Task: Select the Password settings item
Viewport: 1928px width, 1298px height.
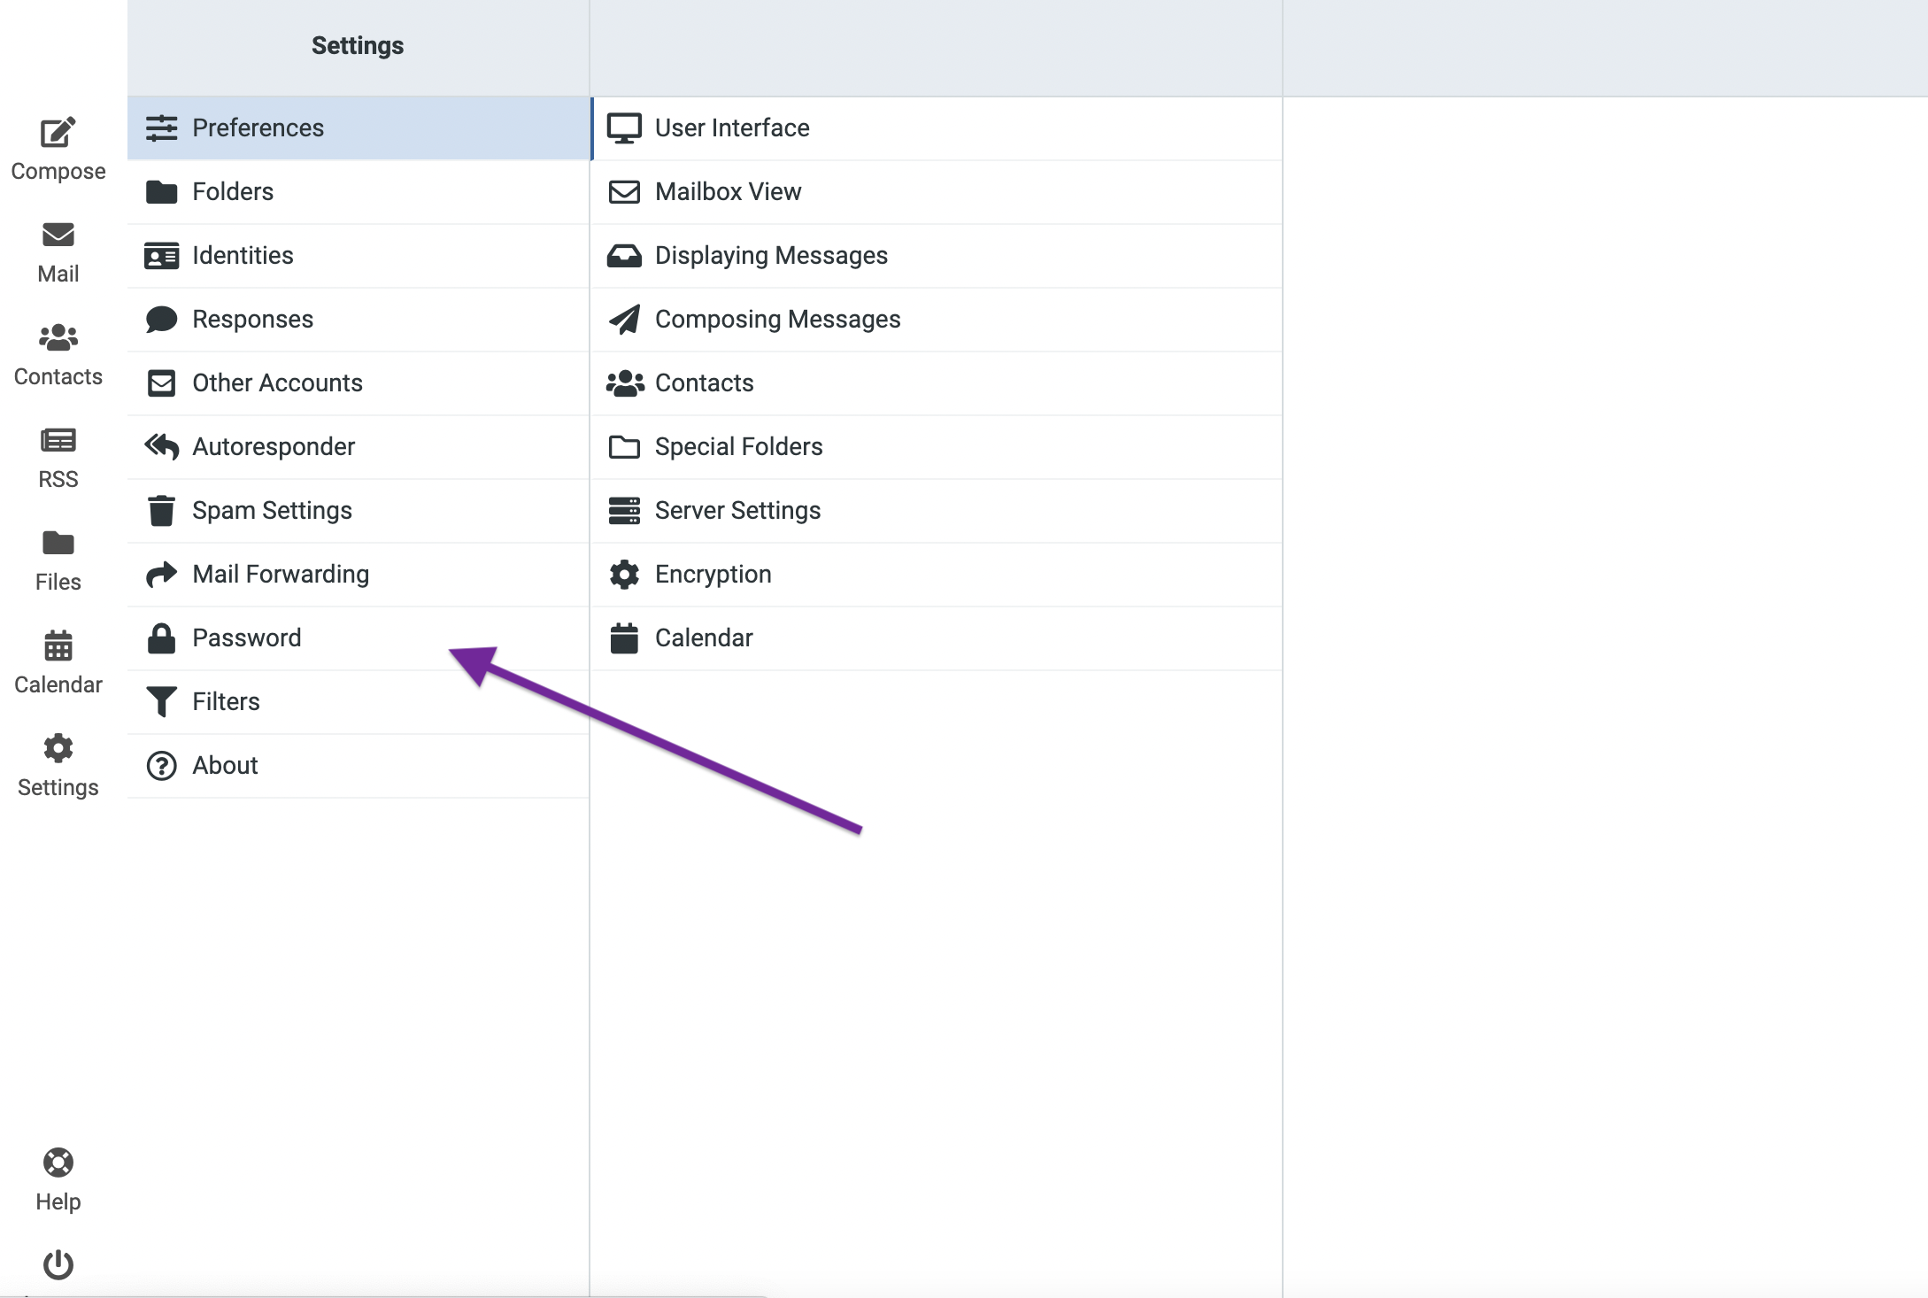Action: [246, 637]
